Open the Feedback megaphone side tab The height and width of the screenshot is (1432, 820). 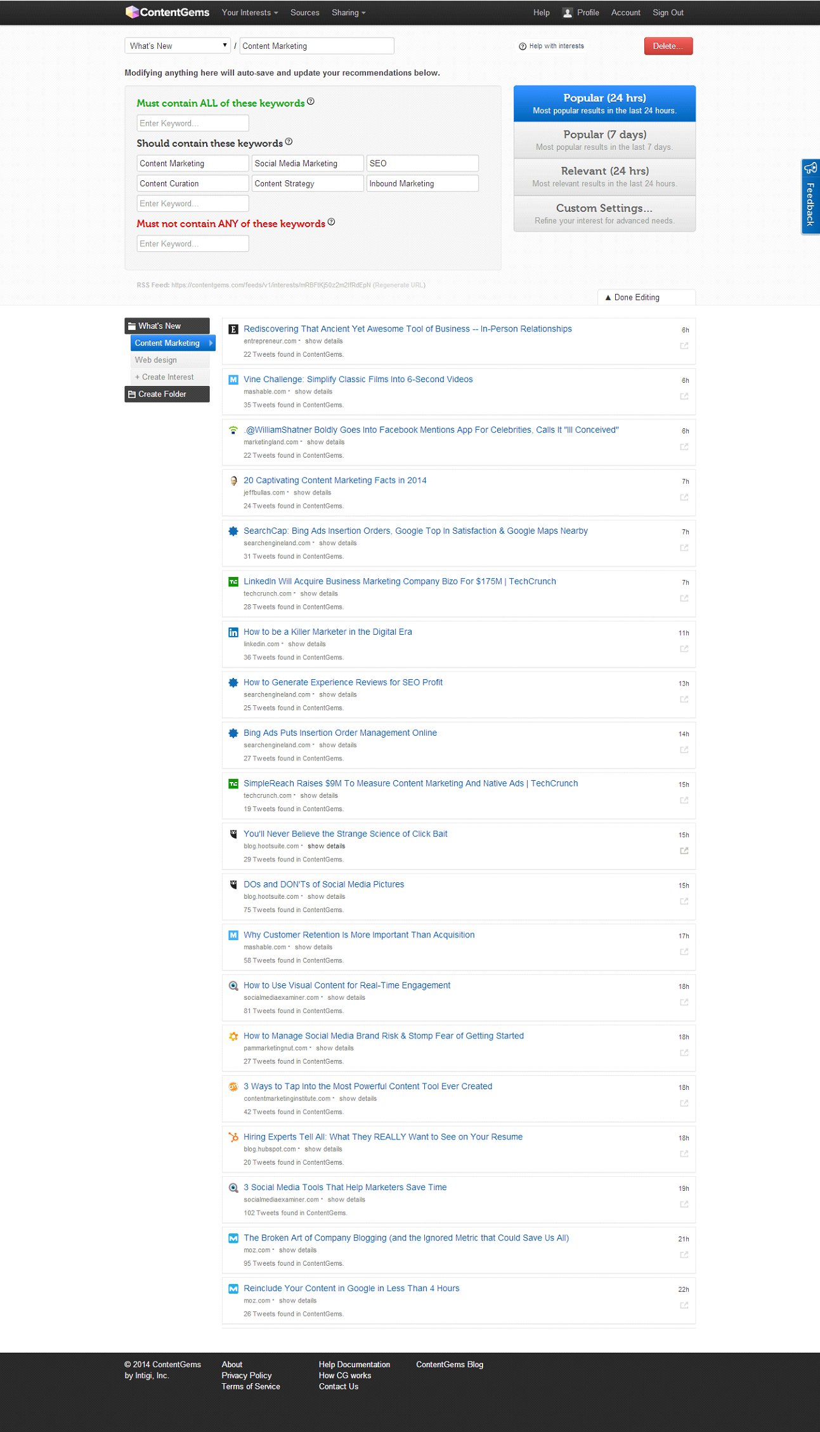(810, 197)
